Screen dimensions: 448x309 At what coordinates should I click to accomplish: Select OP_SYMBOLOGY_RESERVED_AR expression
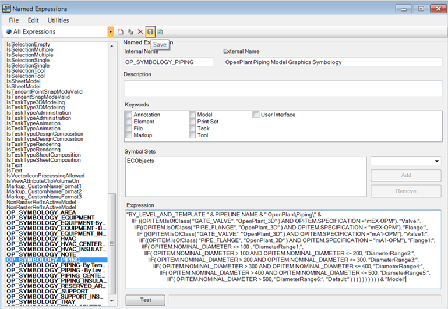pyautogui.click(x=56, y=286)
